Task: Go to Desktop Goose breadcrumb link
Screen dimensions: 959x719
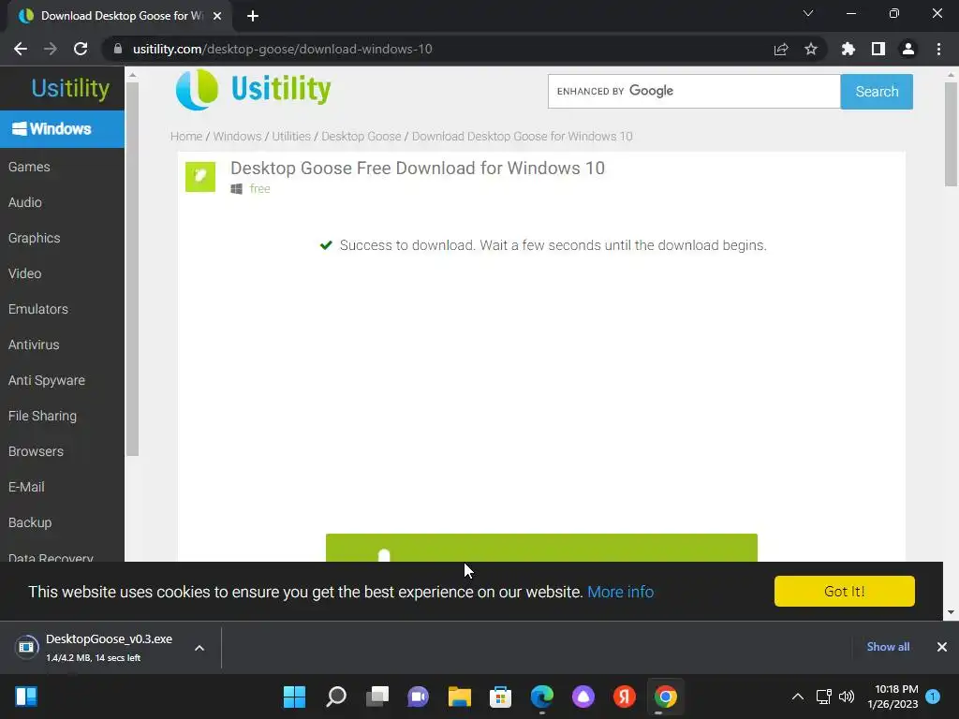Action: pos(361,137)
